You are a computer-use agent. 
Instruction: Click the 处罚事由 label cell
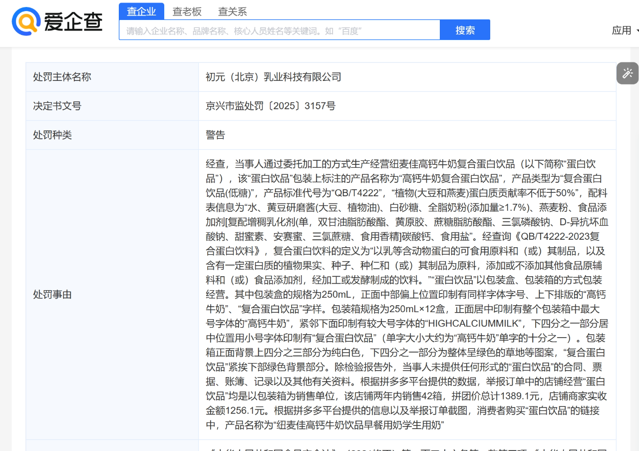tap(112, 295)
